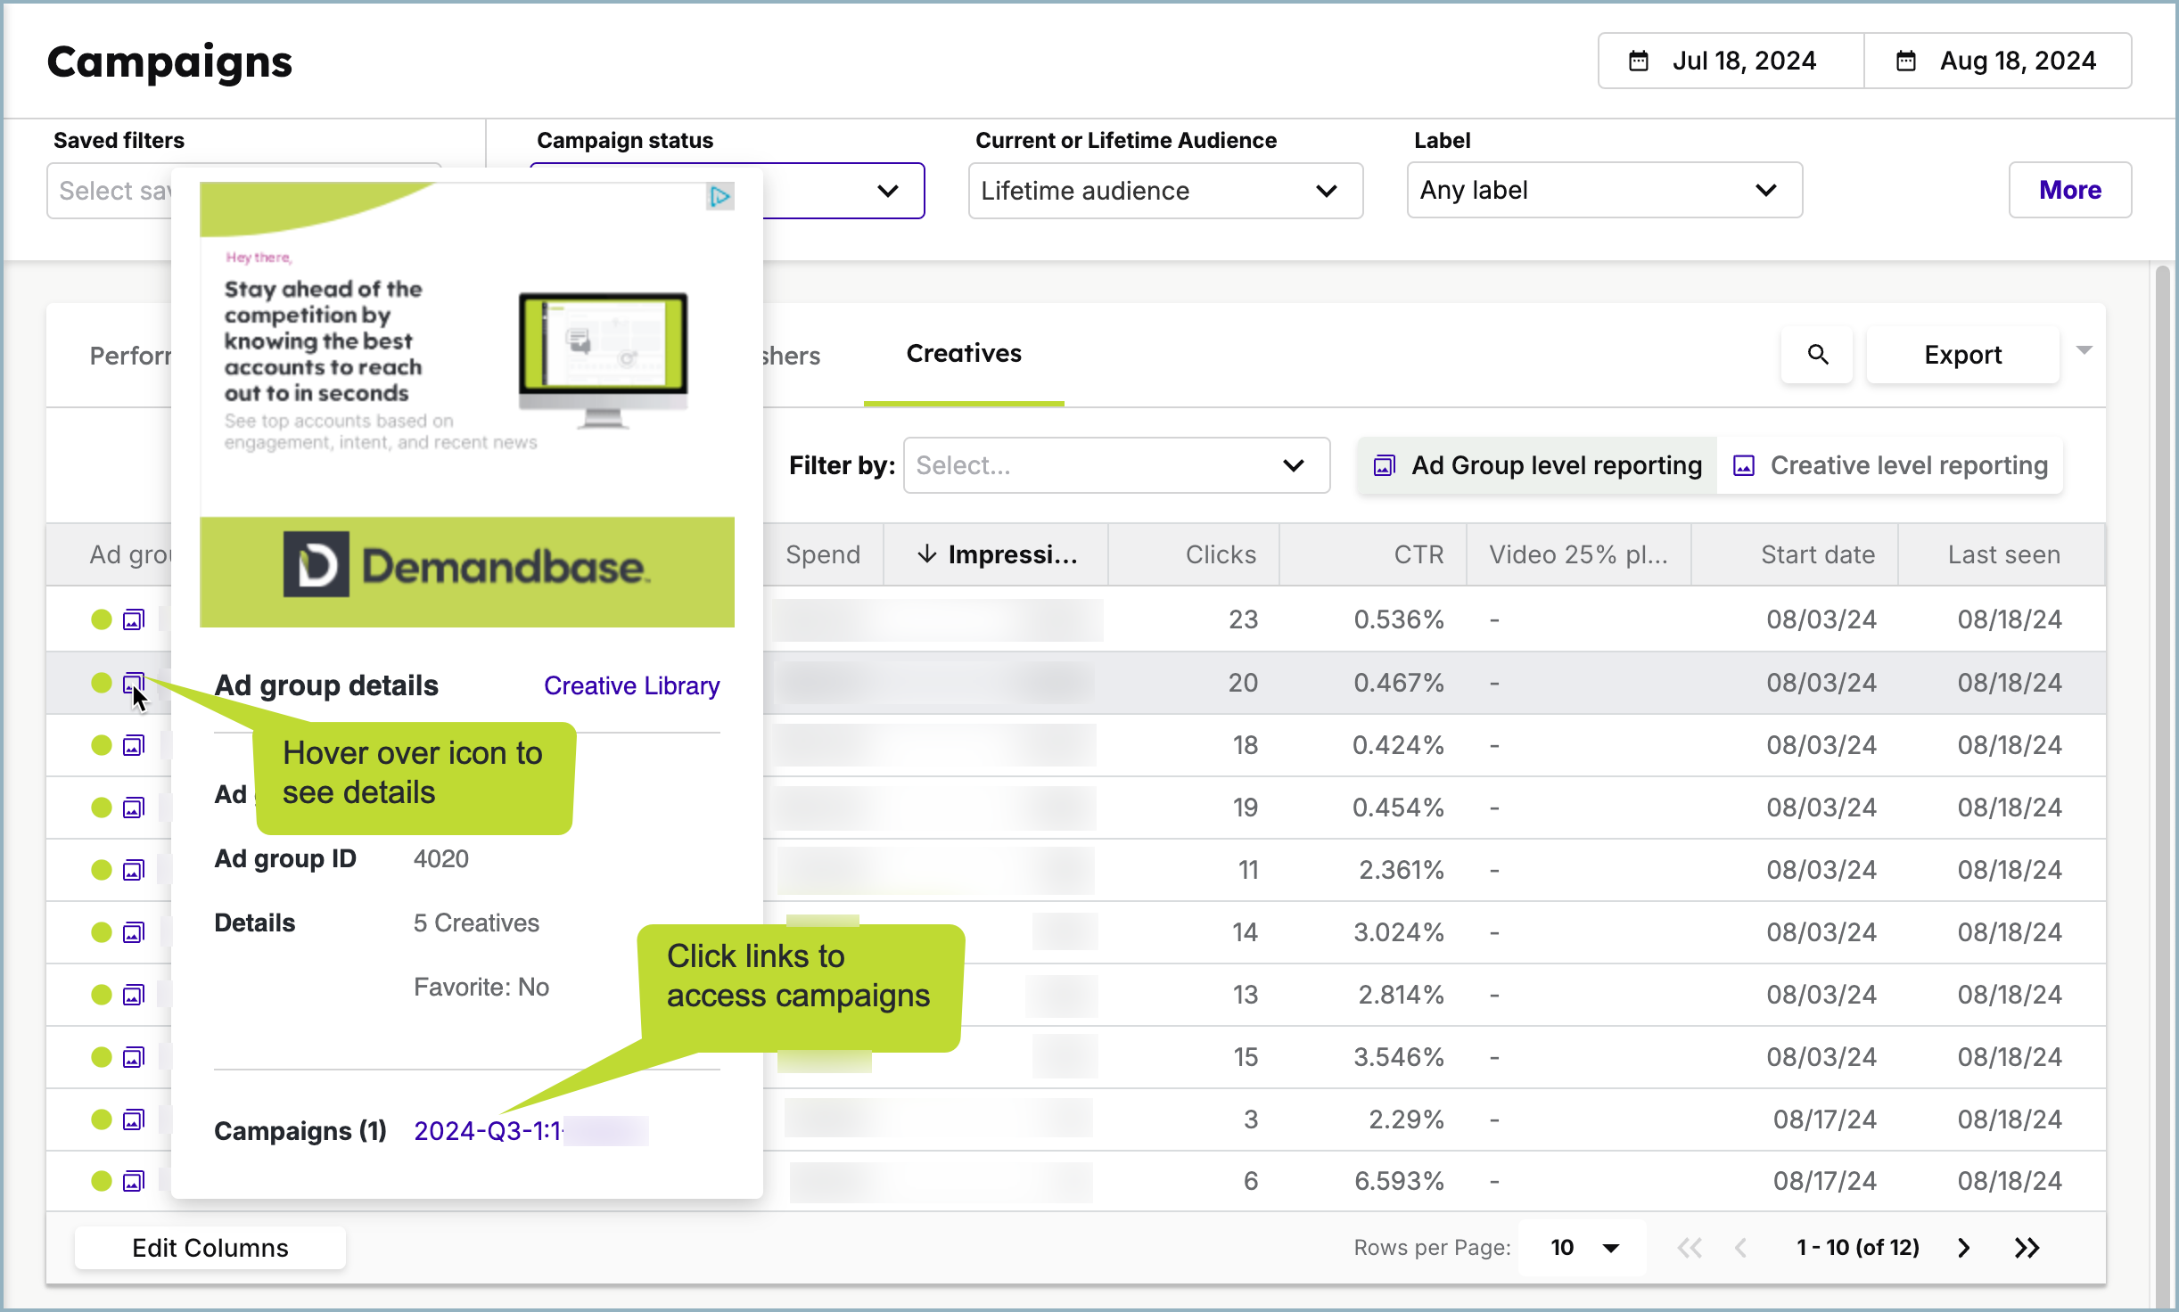Viewport: 2179px width, 1312px height.
Task: Switch to the Performance tab
Action: (x=130, y=356)
